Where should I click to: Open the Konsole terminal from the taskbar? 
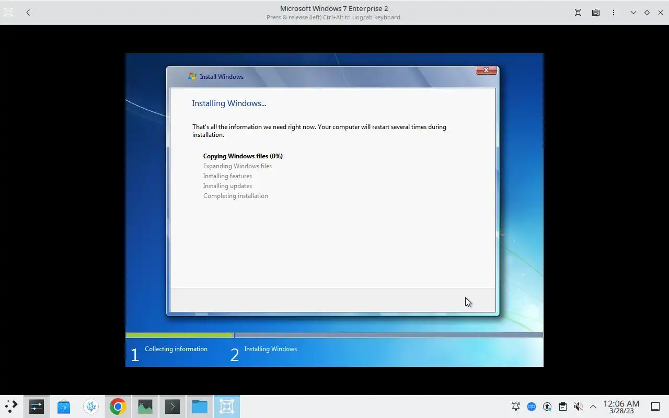click(x=172, y=406)
